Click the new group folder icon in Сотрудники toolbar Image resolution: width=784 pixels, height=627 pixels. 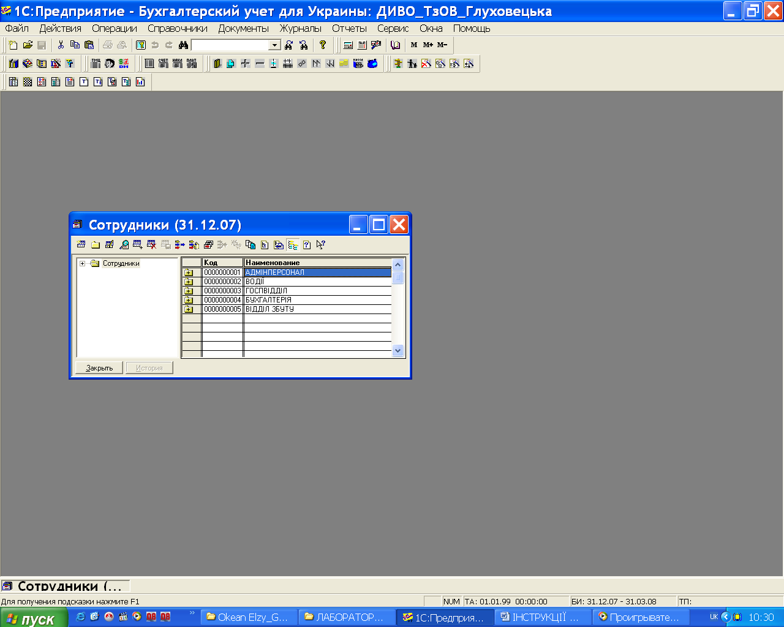[96, 244]
